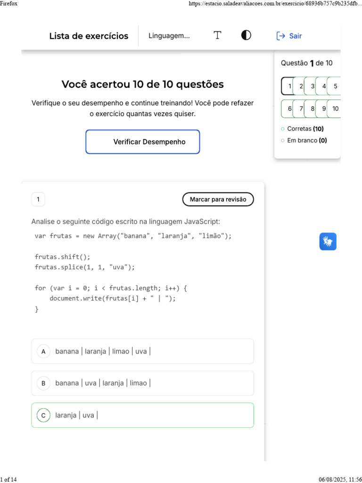Click Marcar para revisão button
The height and width of the screenshot is (483, 362).
pos(218,200)
